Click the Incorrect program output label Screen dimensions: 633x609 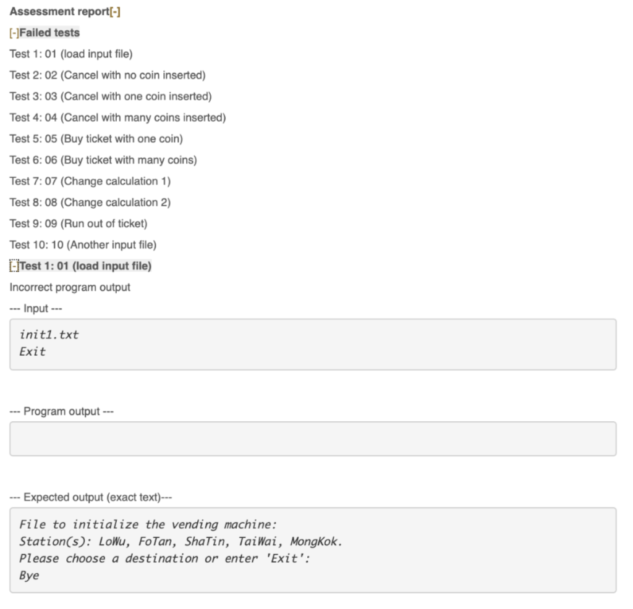pyautogui.click(x=69, y=287)
